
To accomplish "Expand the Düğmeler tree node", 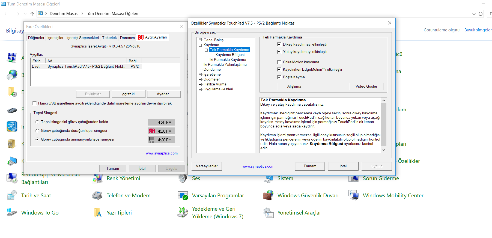I will coord(200,79).
